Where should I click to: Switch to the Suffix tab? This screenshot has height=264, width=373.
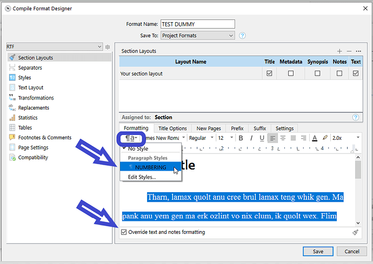(x=260, y=128)
